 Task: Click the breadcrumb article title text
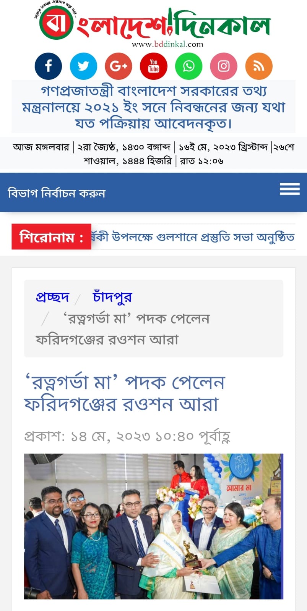point(123,329)
